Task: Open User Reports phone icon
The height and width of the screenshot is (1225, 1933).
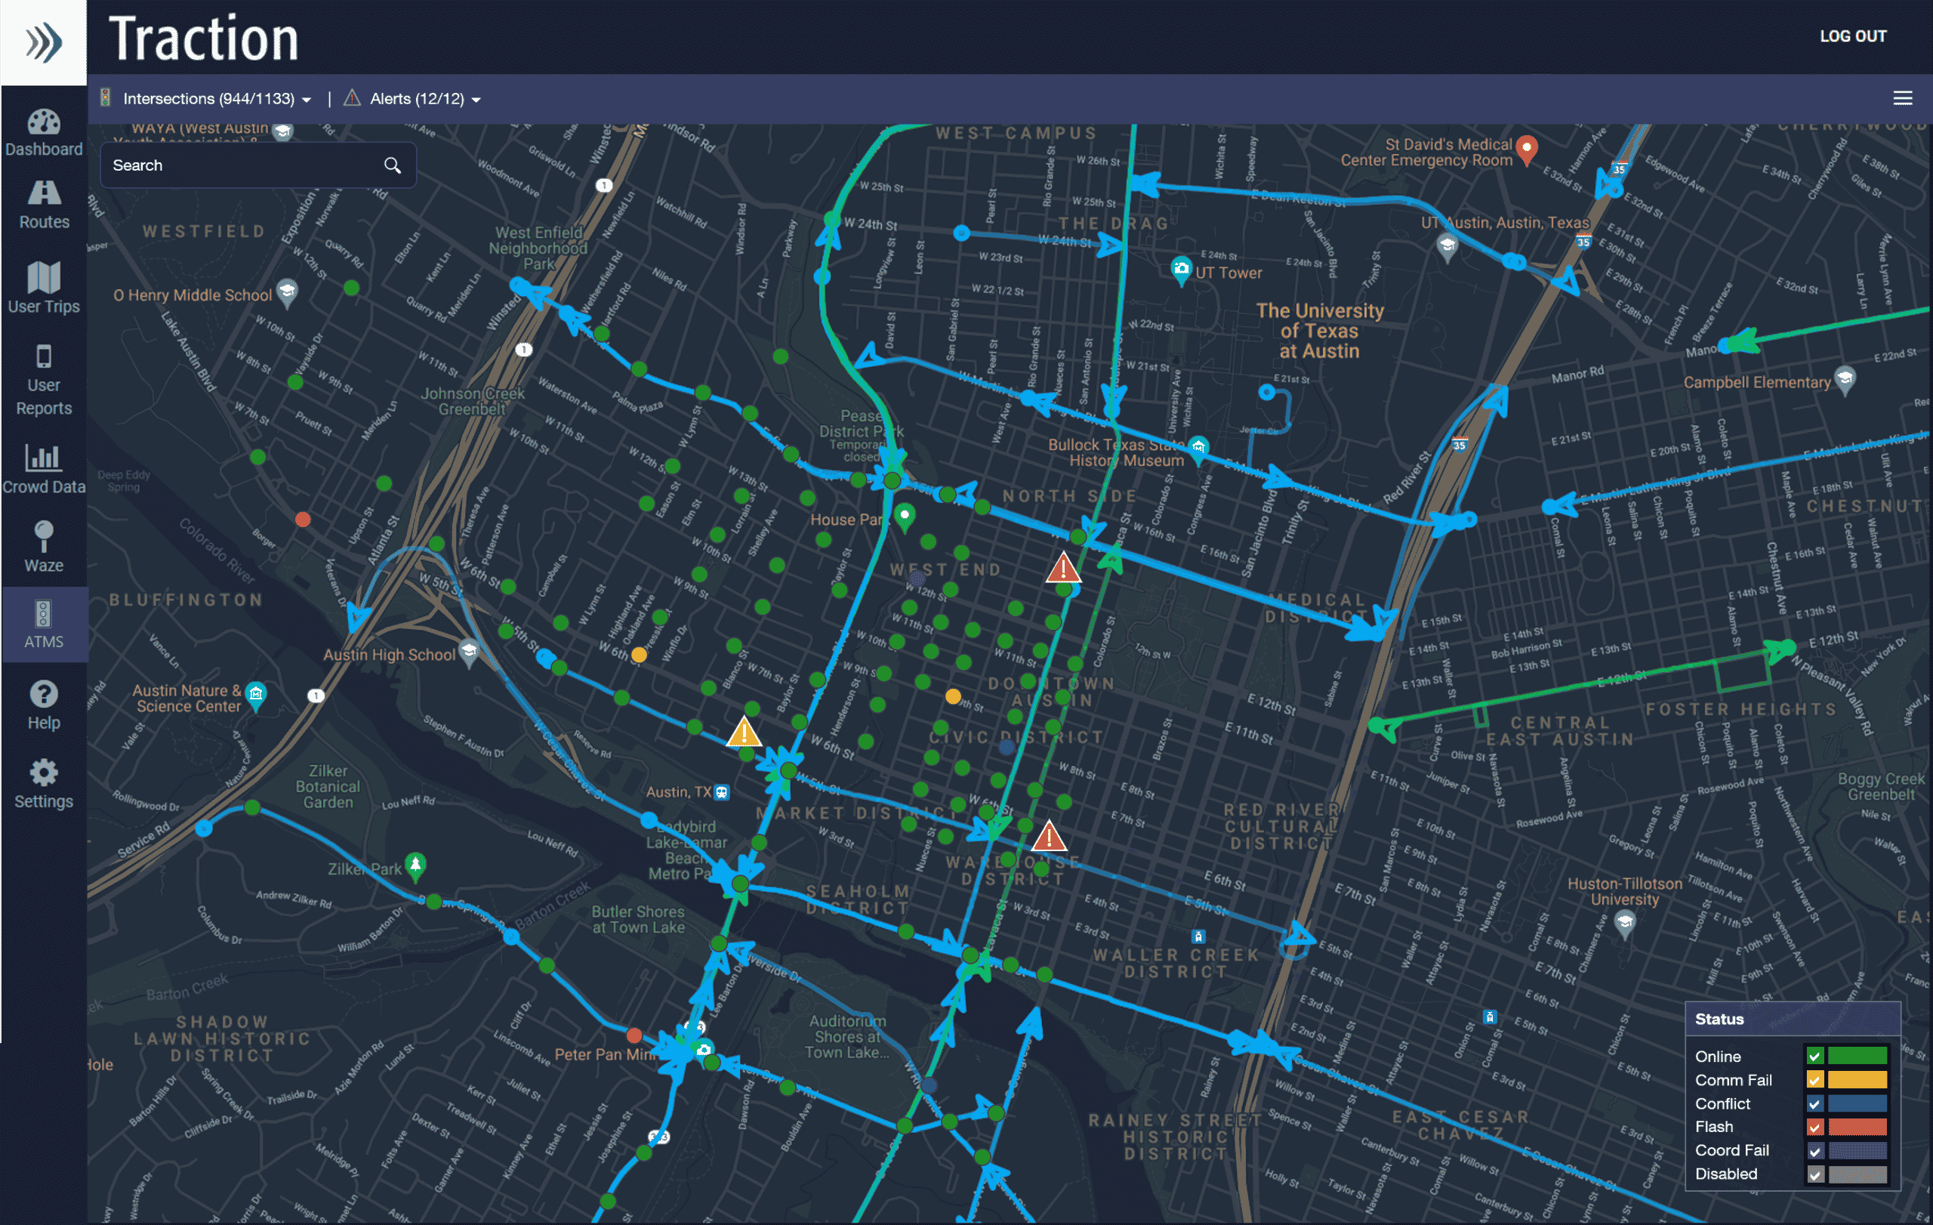Action: [x=43, y=356]
